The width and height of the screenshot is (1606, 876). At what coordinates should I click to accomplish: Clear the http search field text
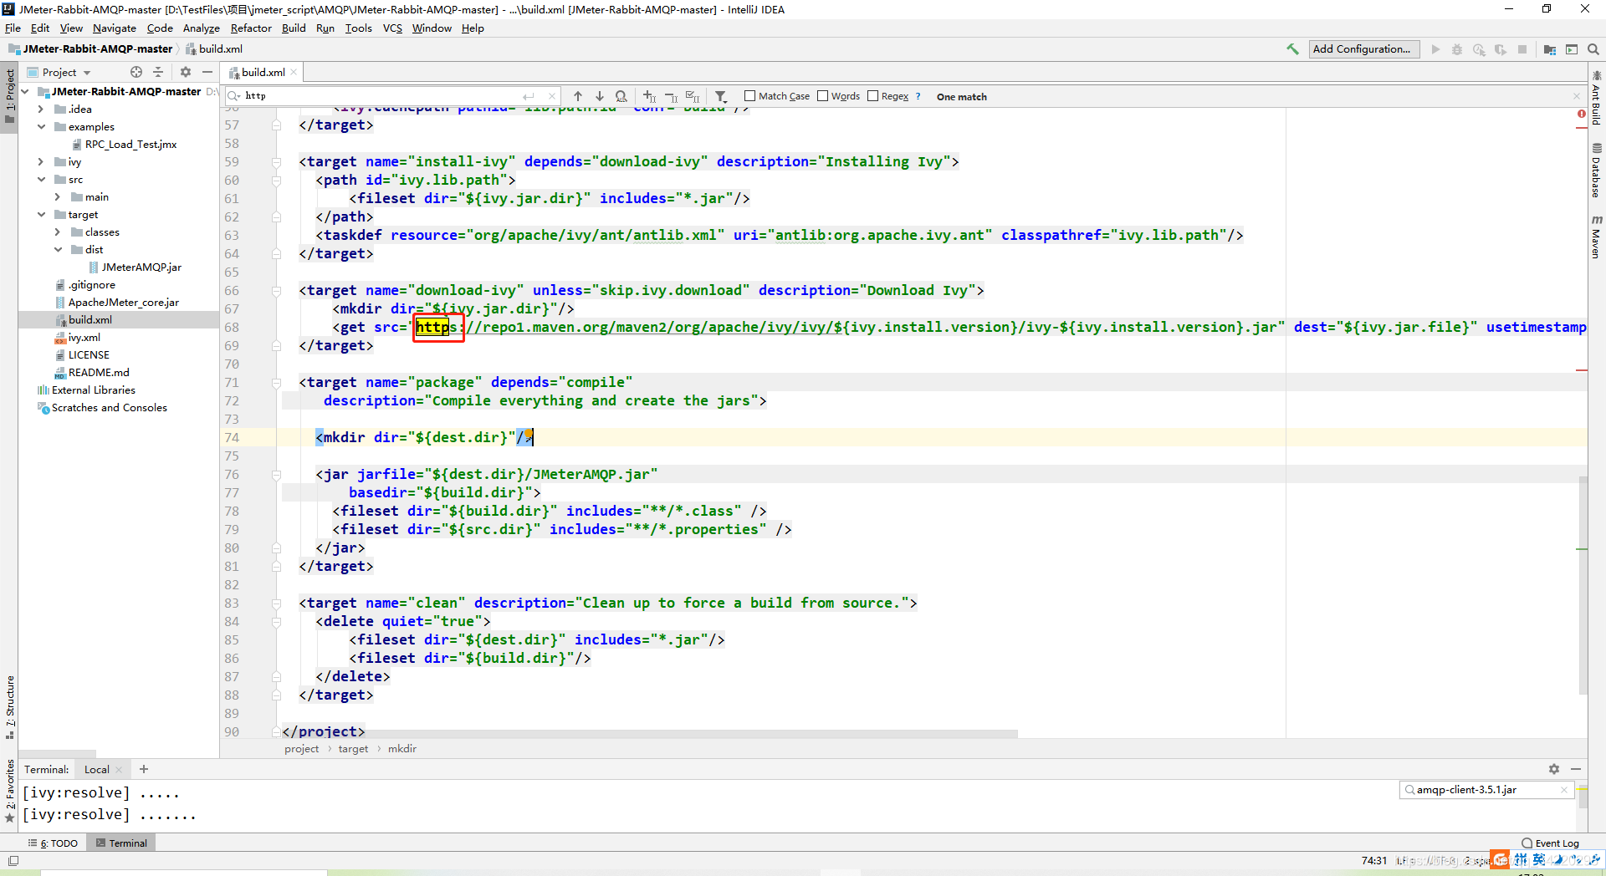click(551, 96)
